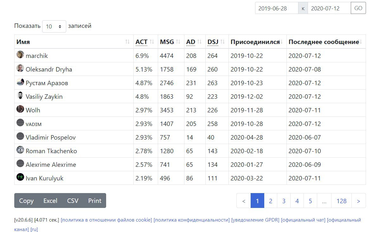Click Ivan Kurulyuk's green avatar
372x232 pixels.
tap(20, 177)
